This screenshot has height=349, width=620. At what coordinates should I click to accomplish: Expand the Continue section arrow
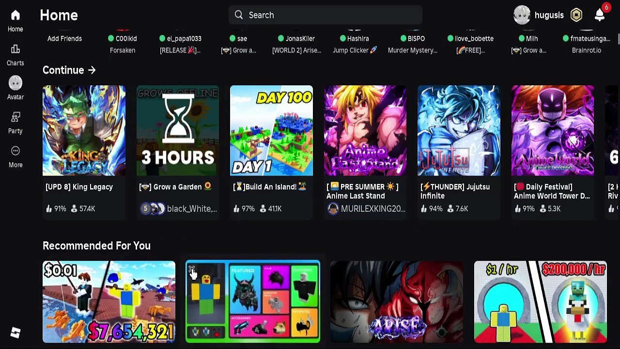92,70
